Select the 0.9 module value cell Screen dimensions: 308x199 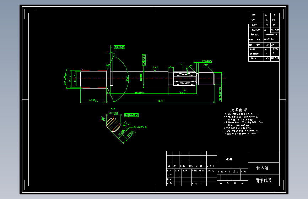275,20
